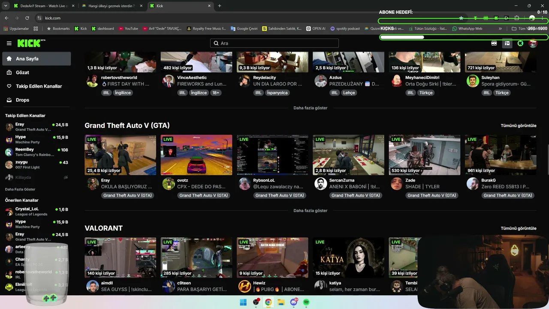This screenshot has width=549, height=309.
Task: Open BurakG channel avatar
Action: (x=473, y=184)
